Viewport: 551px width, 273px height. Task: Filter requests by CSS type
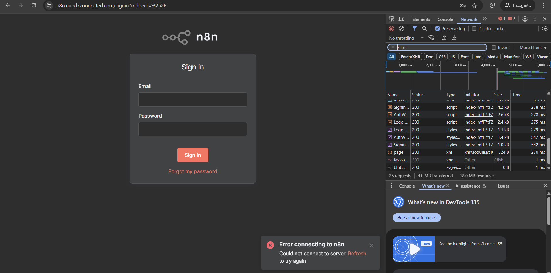pyautogui.click(x=442, y=57)
